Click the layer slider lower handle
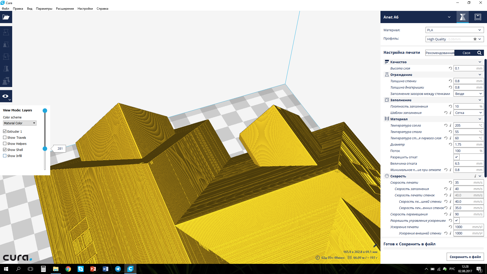Screen dimensions: 487x274 (45, 149)
